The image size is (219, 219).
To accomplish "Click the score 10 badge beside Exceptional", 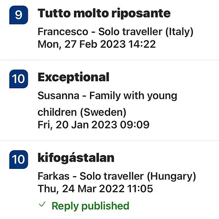I will click(x=18, y=79).
